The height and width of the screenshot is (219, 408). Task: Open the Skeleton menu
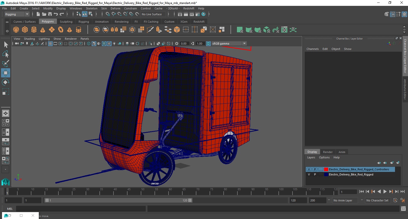pos(92,8)
